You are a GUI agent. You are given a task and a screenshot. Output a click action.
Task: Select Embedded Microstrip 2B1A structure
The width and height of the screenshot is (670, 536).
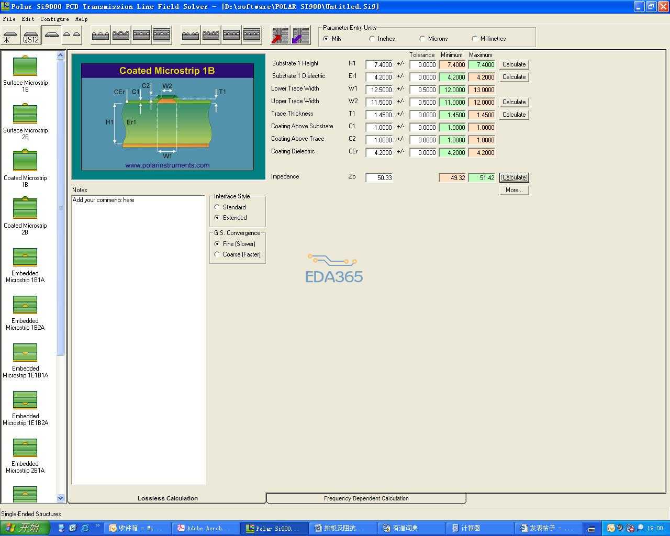25,455
